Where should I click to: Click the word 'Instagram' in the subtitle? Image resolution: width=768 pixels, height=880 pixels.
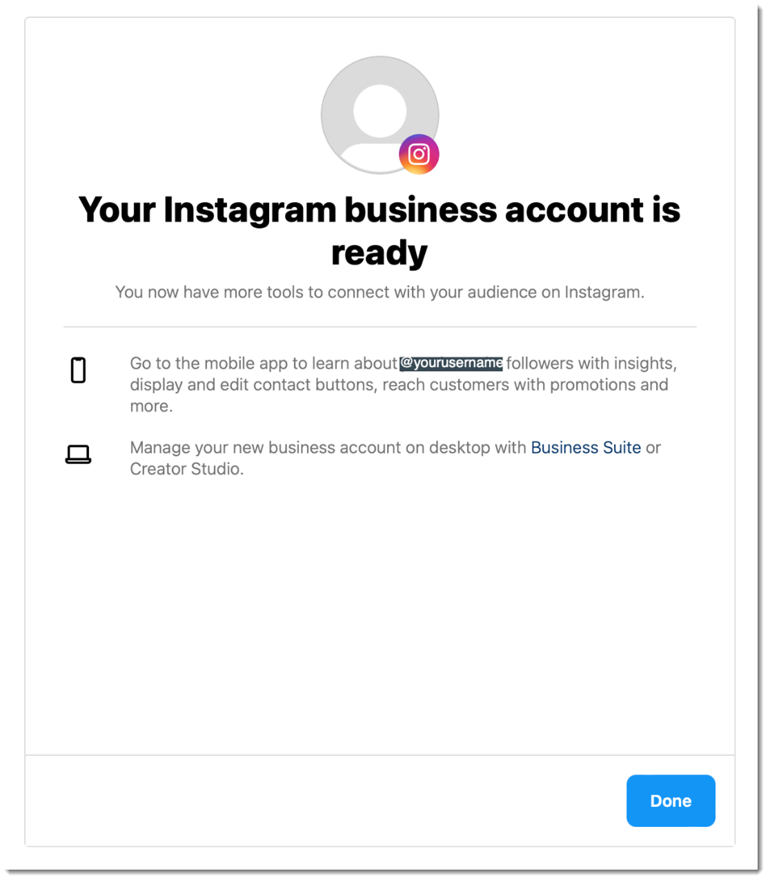[x=604, y=292]
